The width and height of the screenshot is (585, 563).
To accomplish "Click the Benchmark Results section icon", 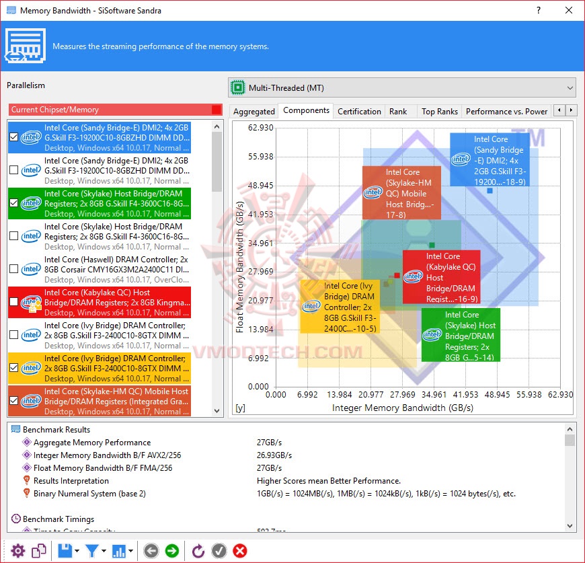I will click(x=15, y=429).
